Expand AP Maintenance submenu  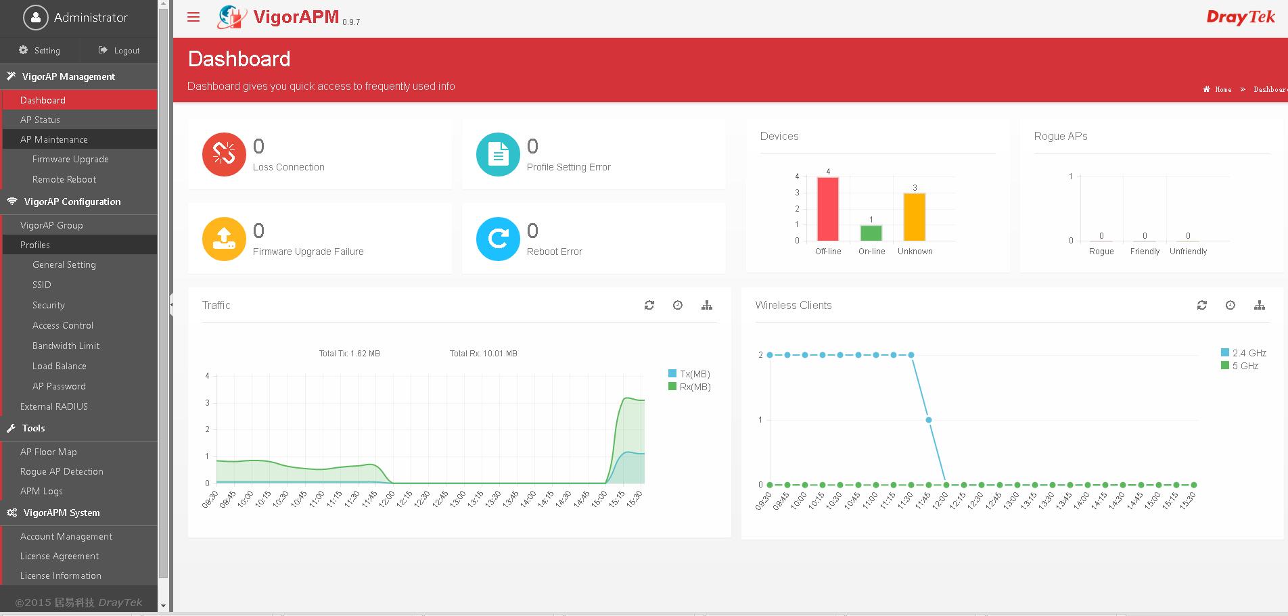pos(78,139)
